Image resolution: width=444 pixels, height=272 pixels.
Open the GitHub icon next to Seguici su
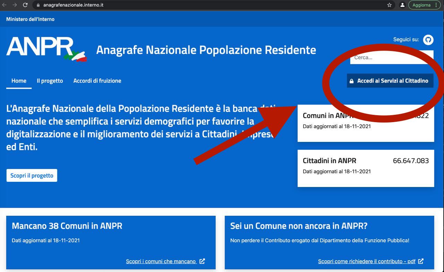[428, 40]
